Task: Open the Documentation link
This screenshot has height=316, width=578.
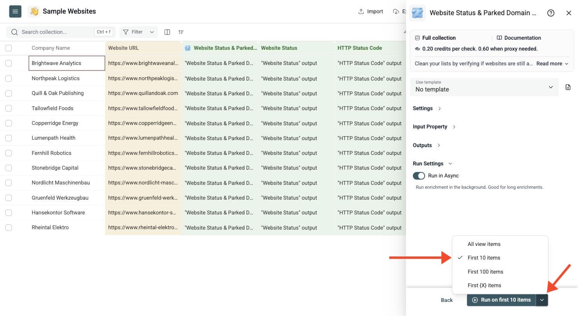Action: [519, 38]
